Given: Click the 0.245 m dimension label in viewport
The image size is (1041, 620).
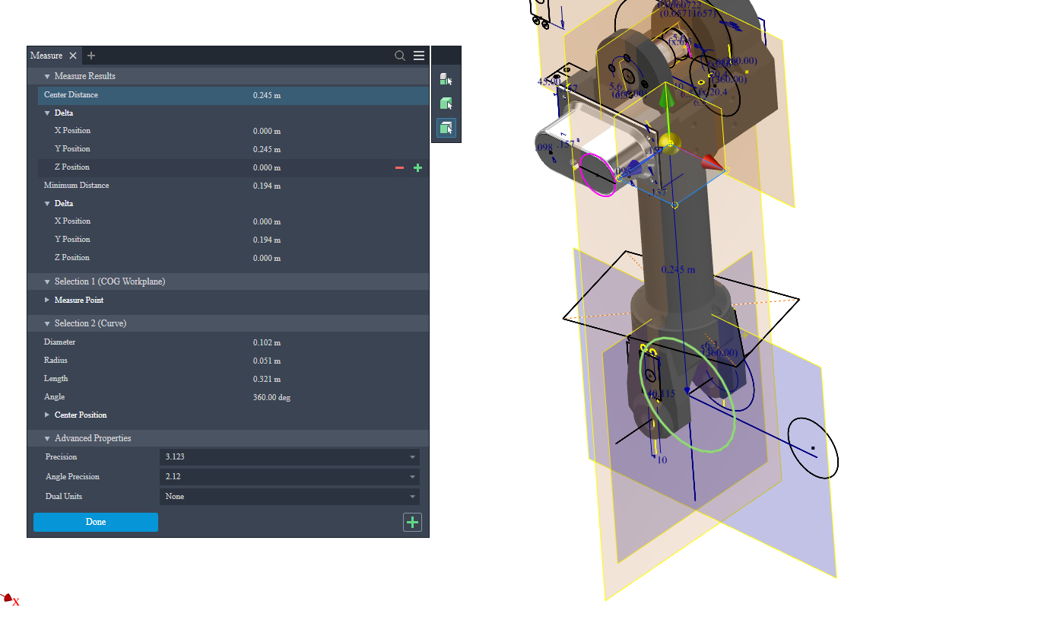Looking at the screenshot, I should point(678,269).
